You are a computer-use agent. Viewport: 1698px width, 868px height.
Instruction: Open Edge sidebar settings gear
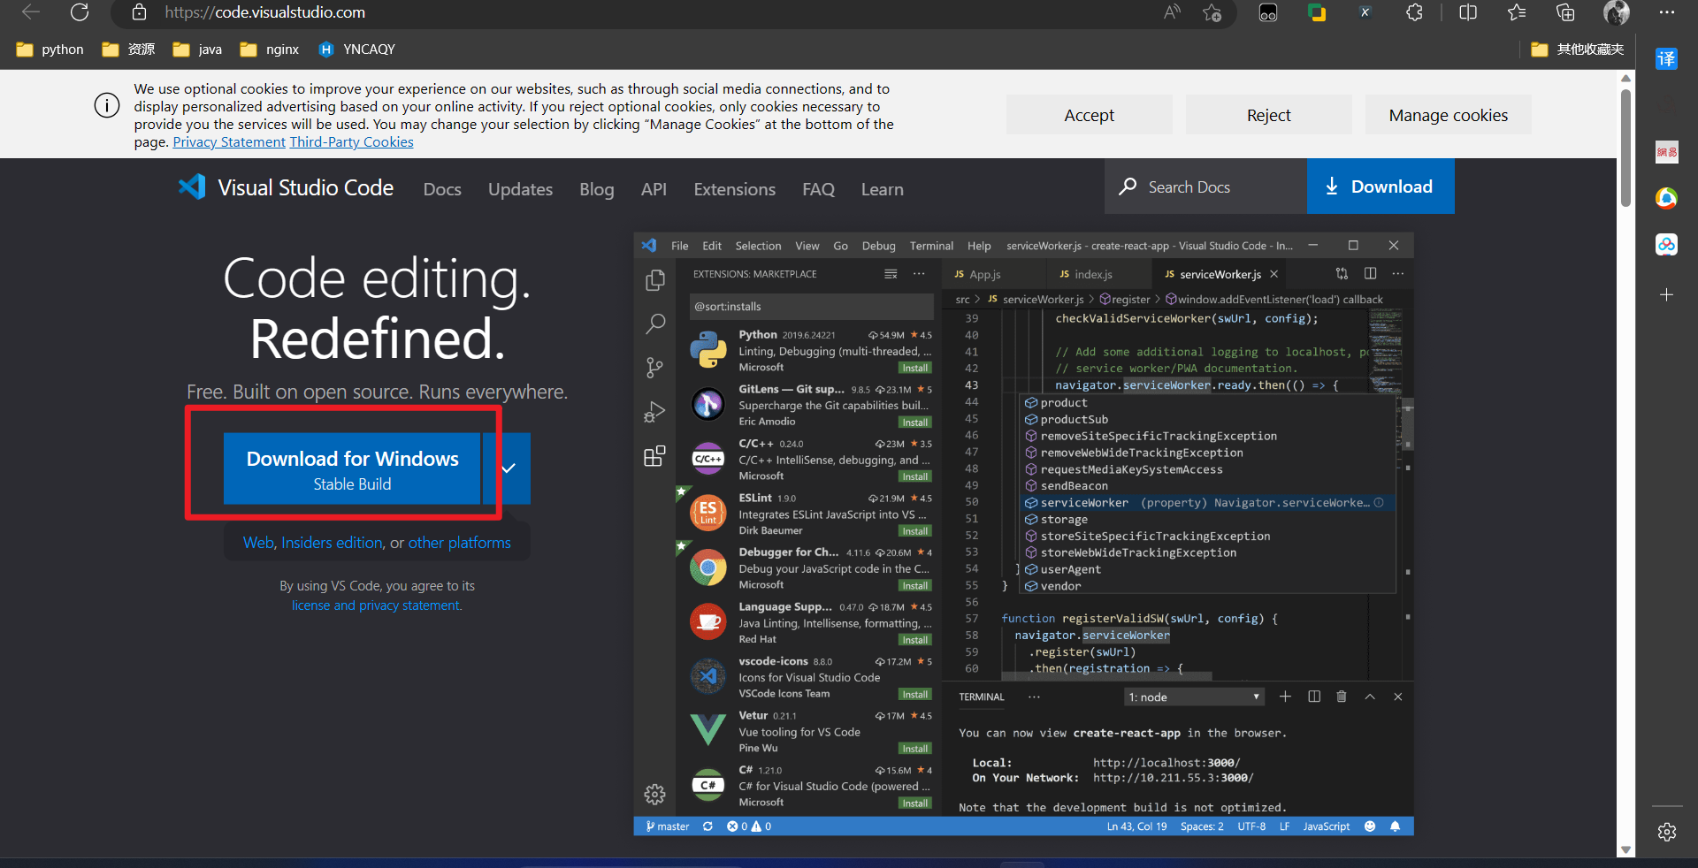[1666, 832]
